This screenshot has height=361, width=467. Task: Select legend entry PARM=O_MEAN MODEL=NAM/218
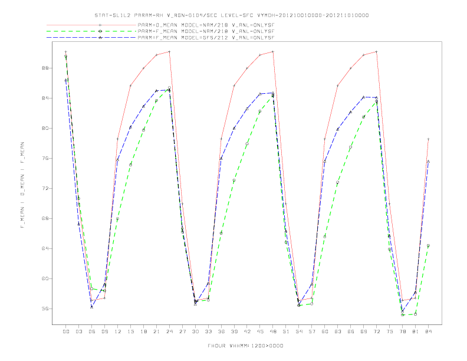click(206, 25)
